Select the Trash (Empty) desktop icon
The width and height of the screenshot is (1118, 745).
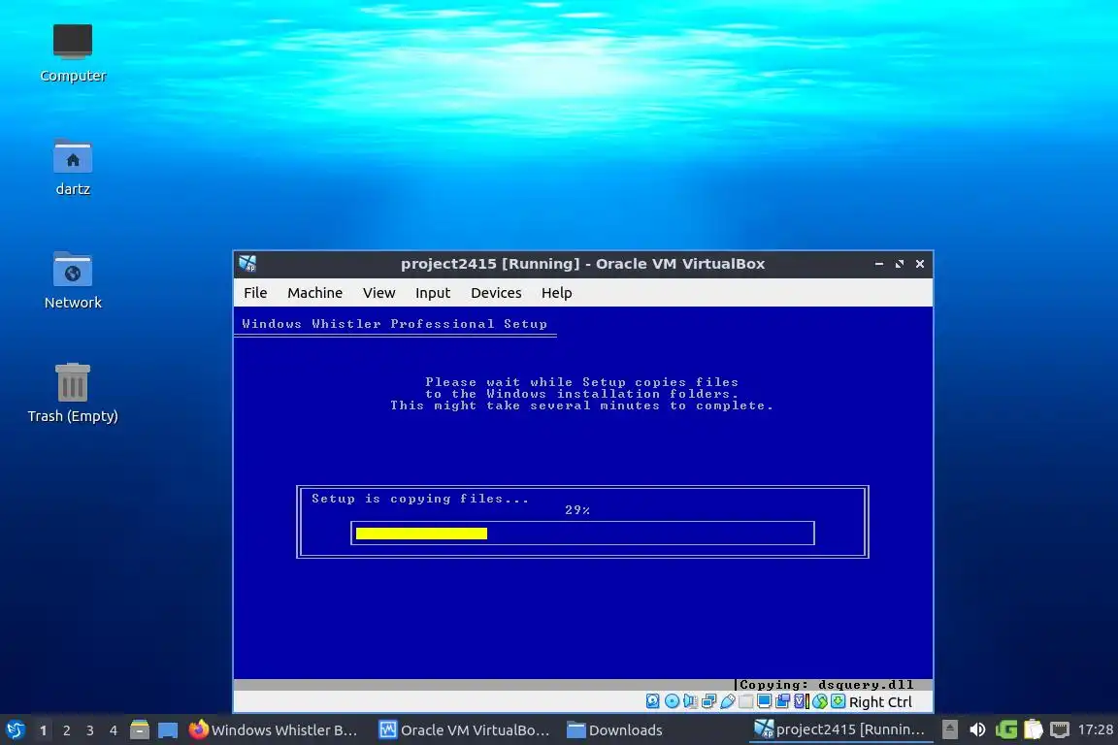point(73,394)
